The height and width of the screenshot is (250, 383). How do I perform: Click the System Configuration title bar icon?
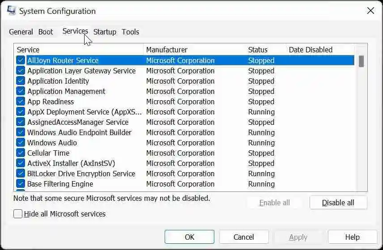[x=11, y=11]
